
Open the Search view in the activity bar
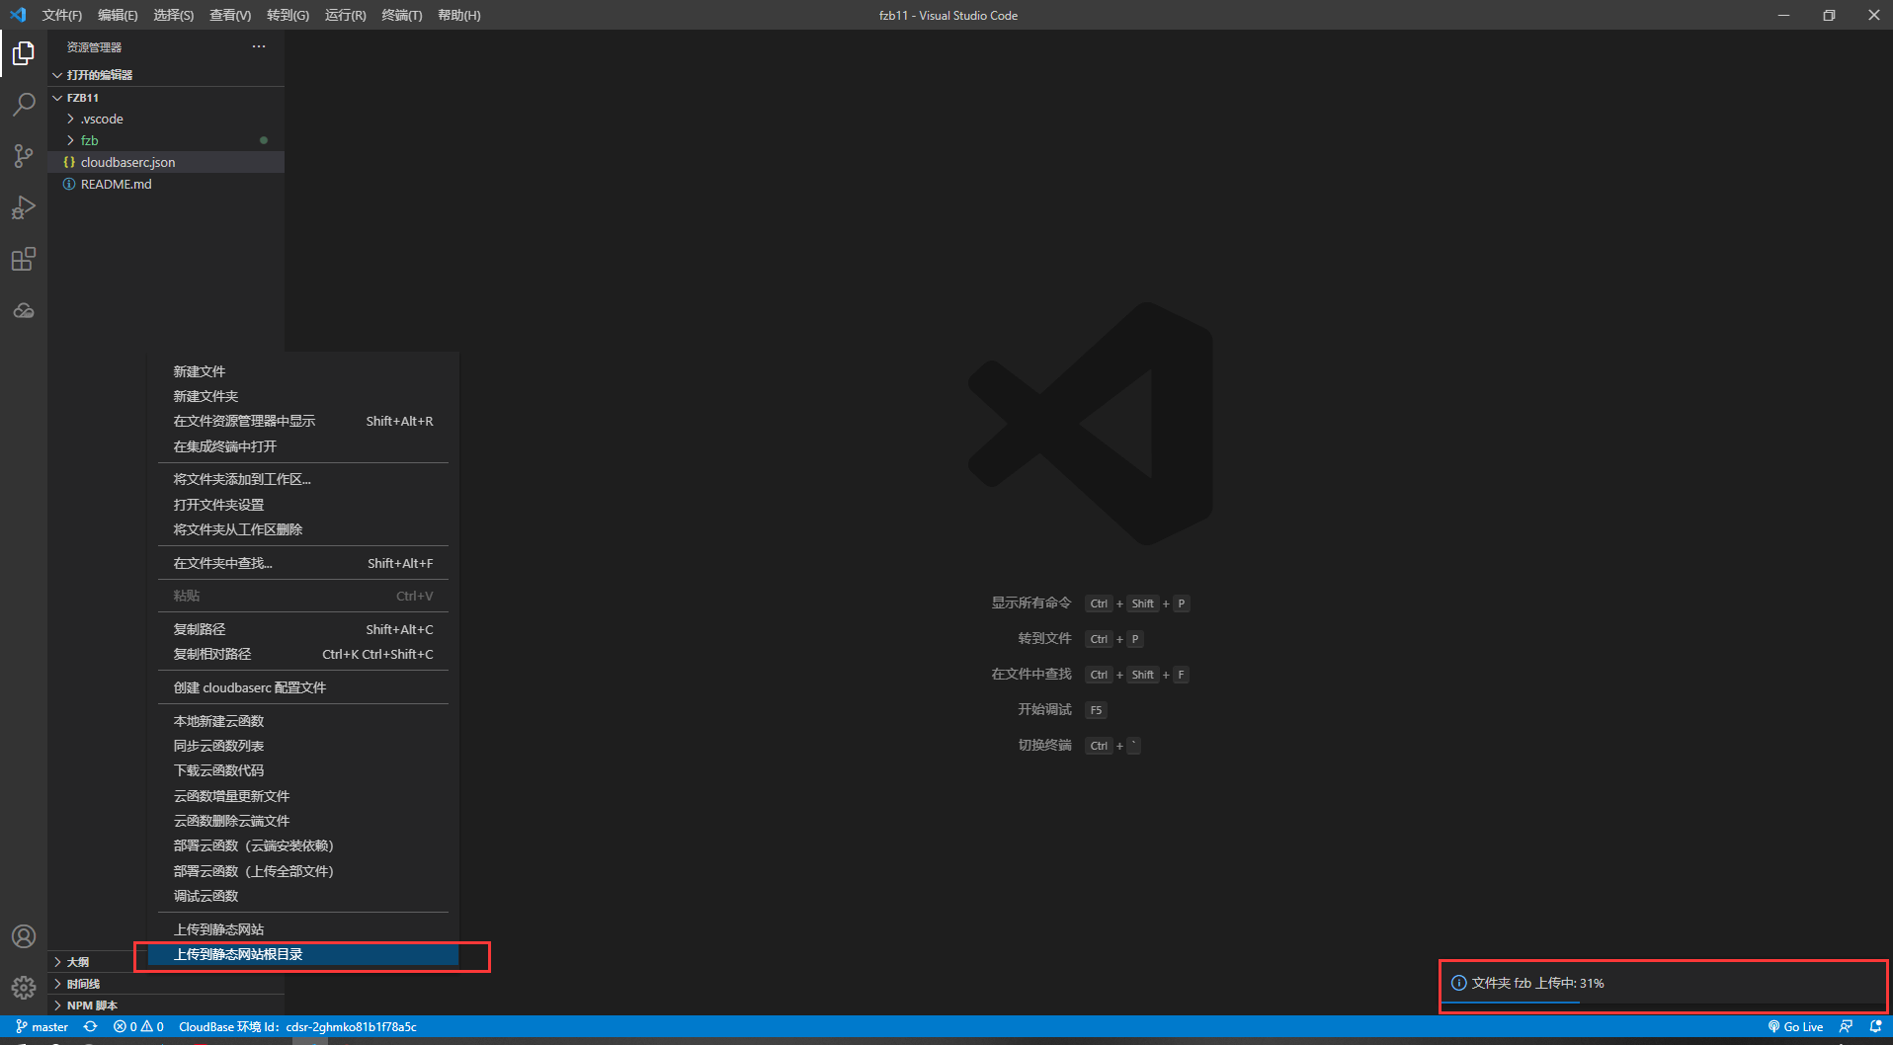pyautogui.click(x=24, y=105)
